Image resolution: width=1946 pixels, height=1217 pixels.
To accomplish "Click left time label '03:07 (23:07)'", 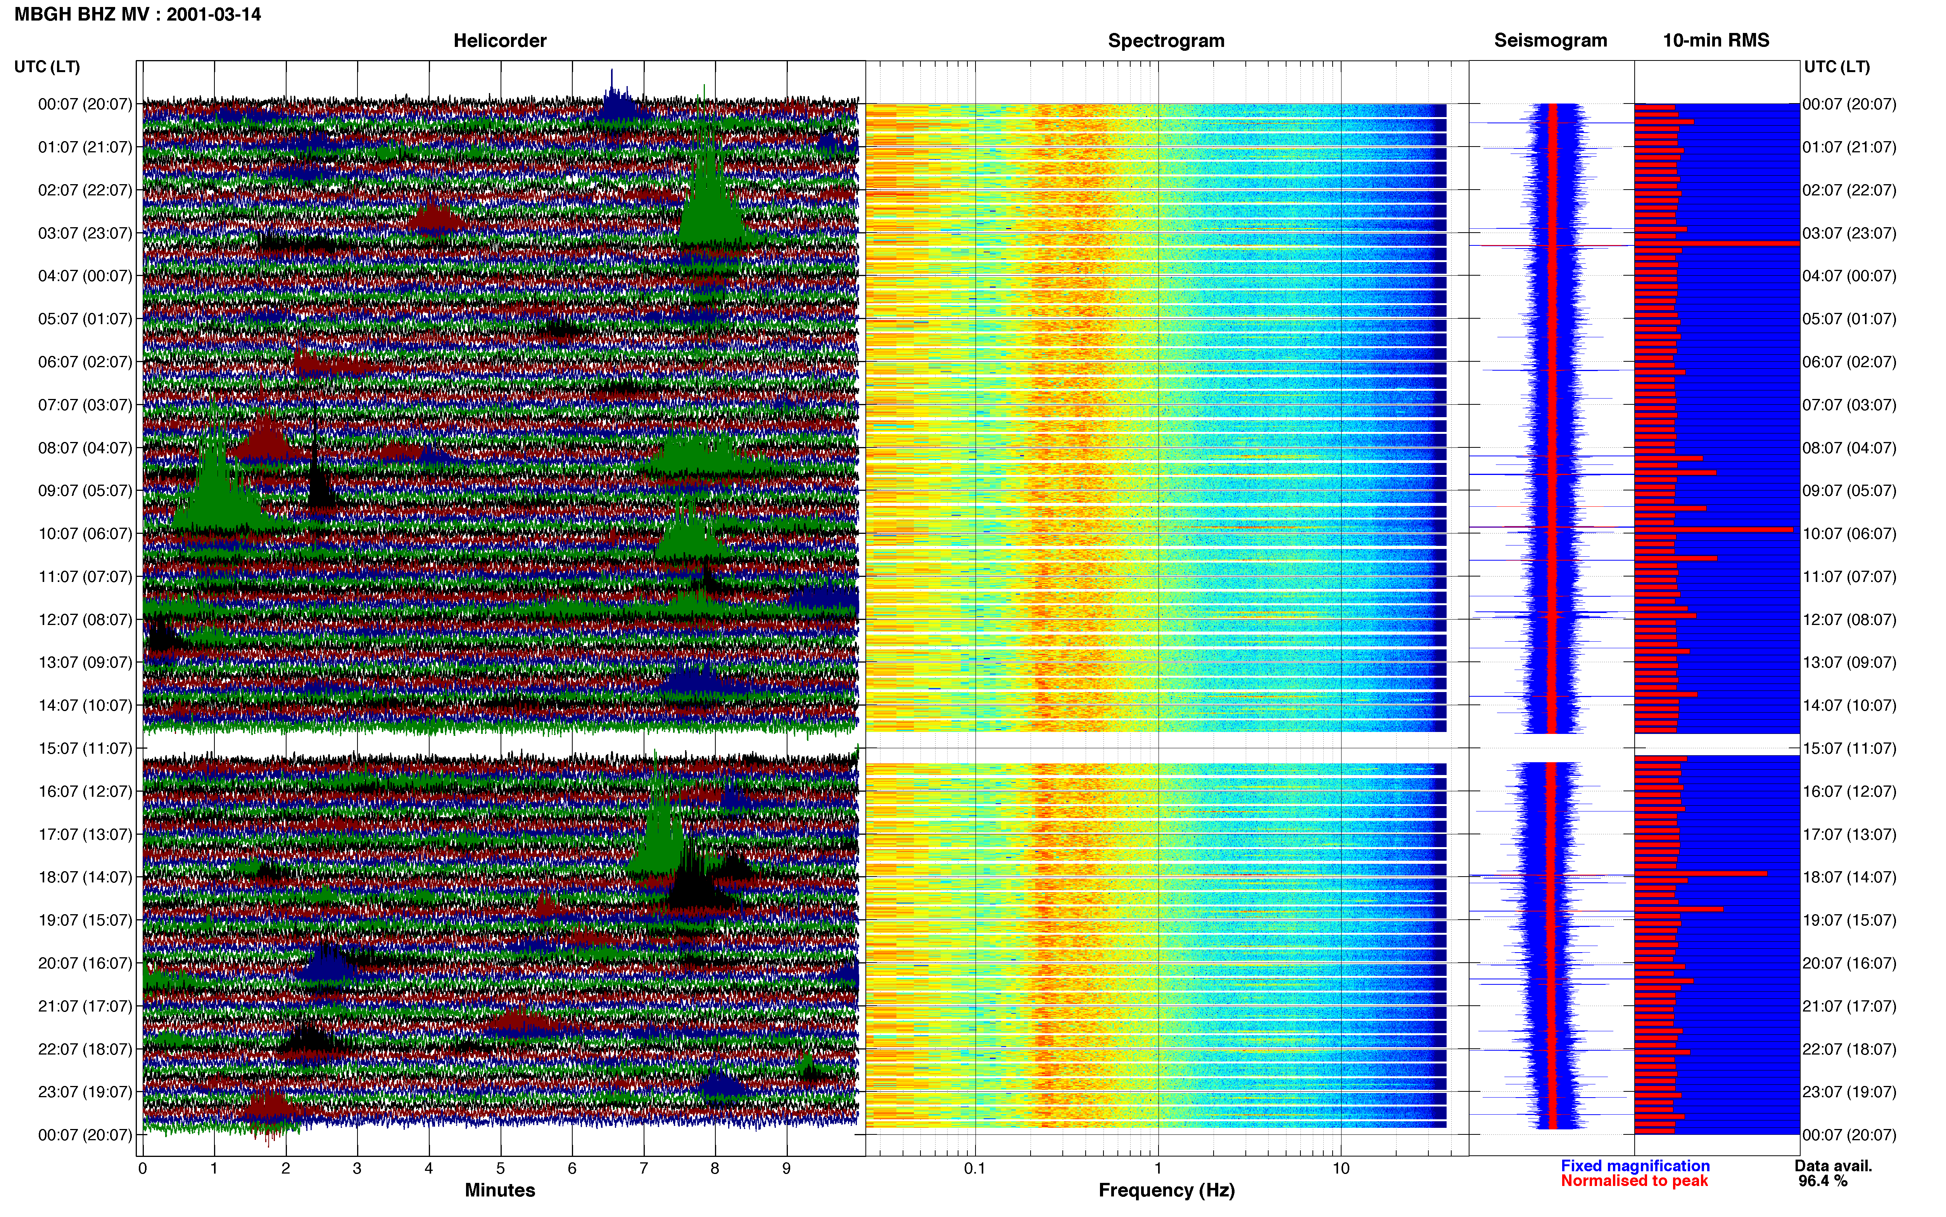I will [x=85, y=233].
